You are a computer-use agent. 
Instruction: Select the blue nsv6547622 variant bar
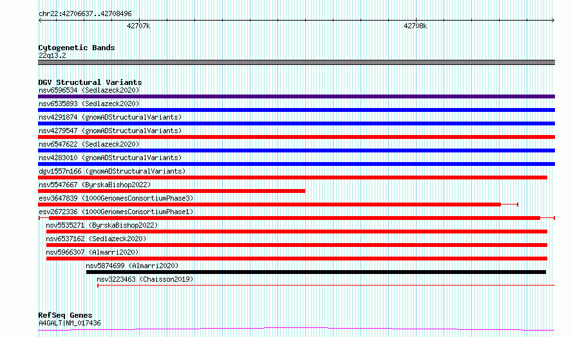[296, 150]
